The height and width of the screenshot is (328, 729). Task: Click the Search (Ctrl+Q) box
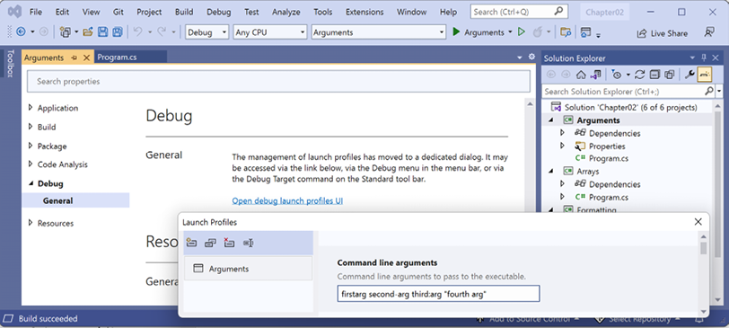(519, 12)
